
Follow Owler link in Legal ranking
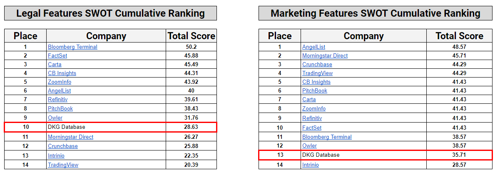coord(55,118)
